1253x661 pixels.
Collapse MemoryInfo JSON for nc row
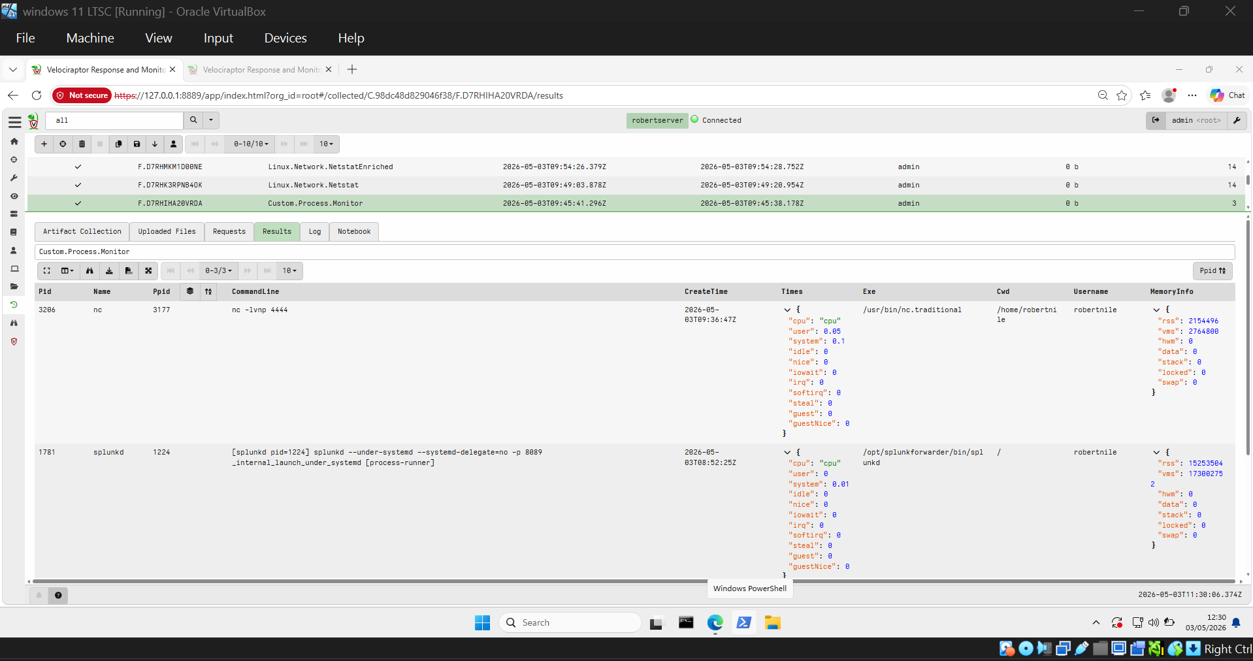[x=1156, y=310]
